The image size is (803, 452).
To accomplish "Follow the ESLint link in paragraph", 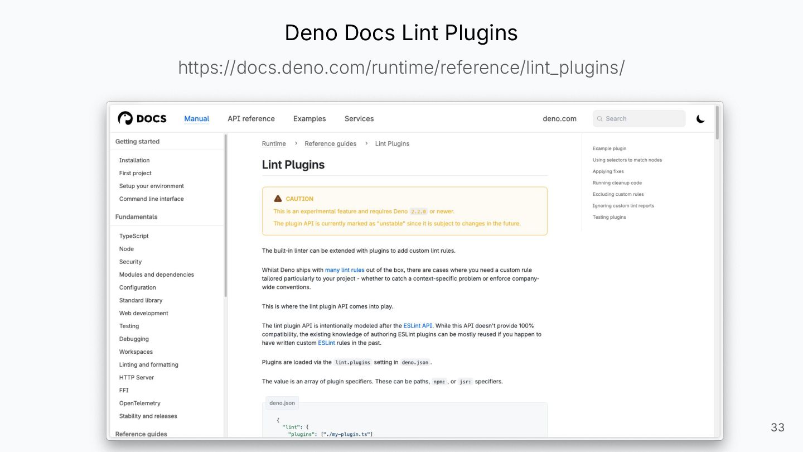I will click(x=327, y=343).
